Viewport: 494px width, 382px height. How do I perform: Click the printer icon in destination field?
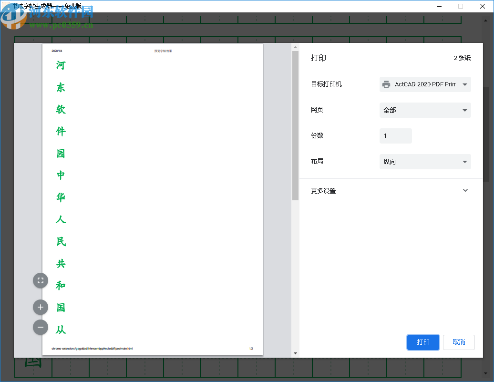[x=386, y=84]
